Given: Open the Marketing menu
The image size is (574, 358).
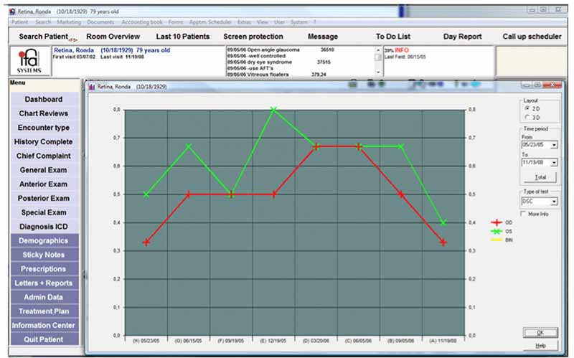Looking at the screenshot, I should (x=69, y=22).
